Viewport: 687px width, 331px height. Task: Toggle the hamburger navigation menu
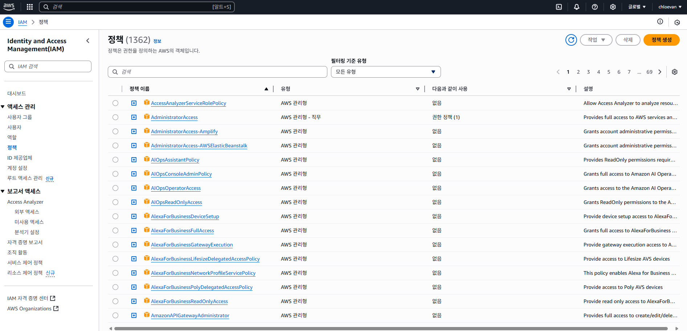click(x=8, y=22)
